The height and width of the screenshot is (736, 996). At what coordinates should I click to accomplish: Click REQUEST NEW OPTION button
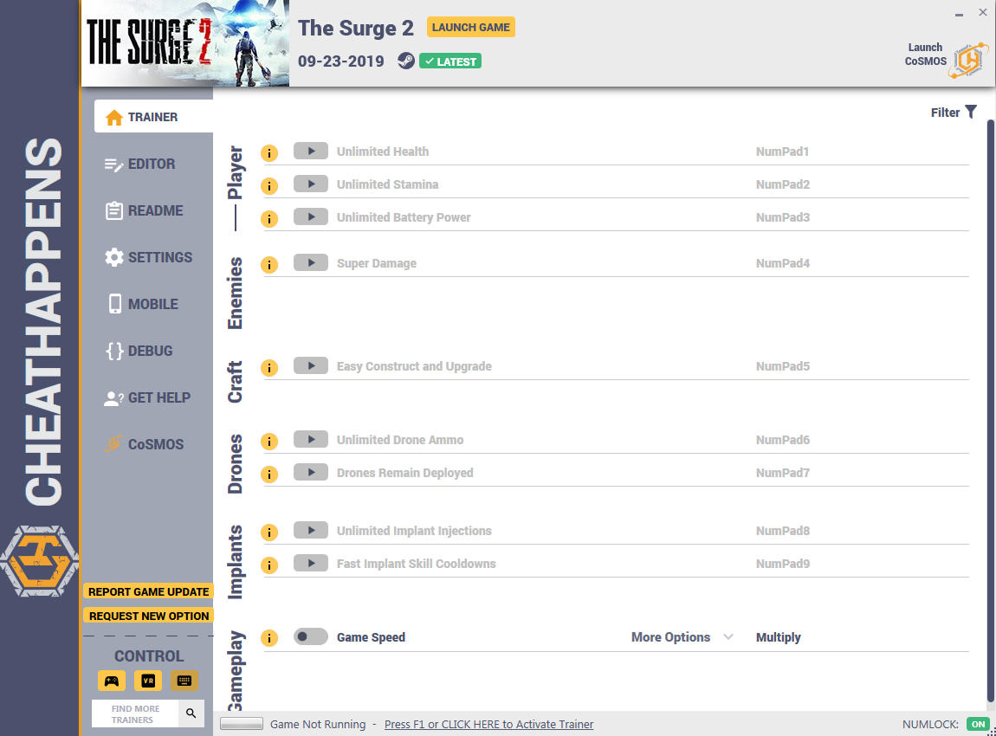[149, 616]
